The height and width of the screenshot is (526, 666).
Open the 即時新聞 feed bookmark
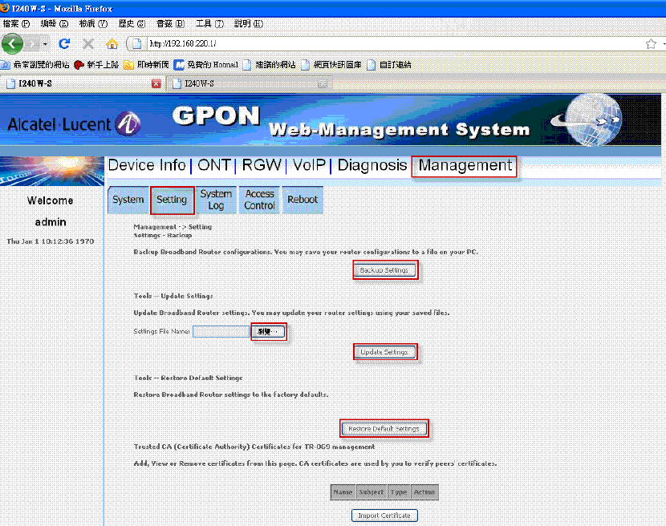tap(147, 64)
